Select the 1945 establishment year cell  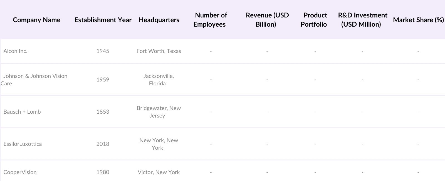coord(103,51)
